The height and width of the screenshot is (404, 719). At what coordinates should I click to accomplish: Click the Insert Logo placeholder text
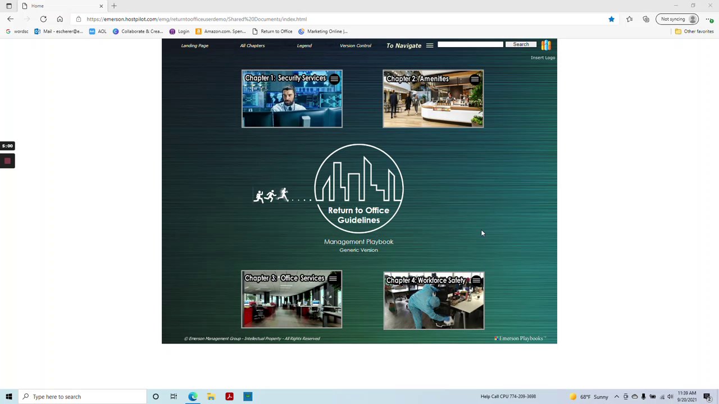(543, 57)
